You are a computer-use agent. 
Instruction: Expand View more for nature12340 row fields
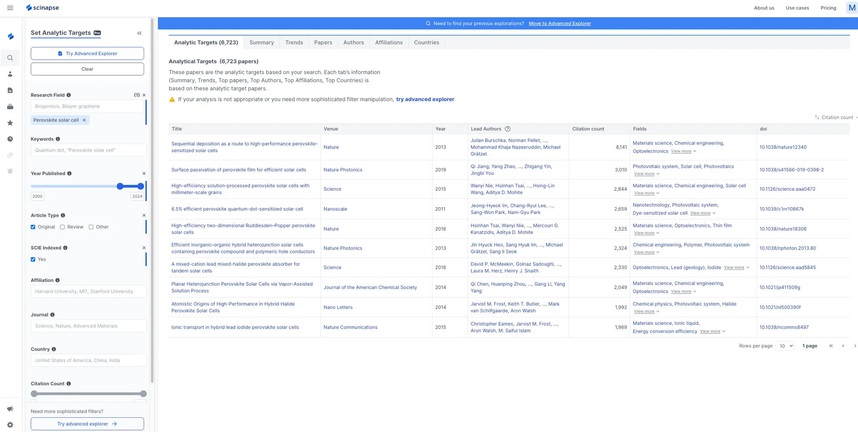684,152
